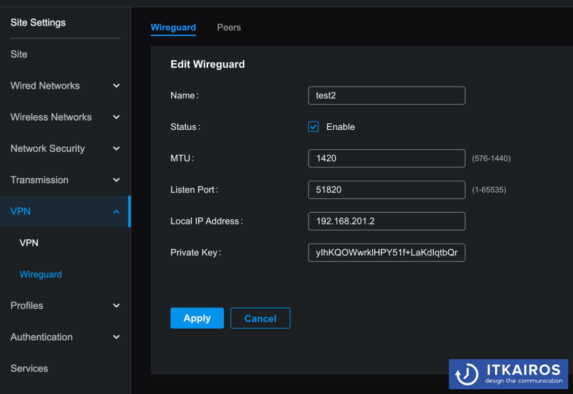Click the Site Settings sidebar title
Screen dimensions: 573x394
pyautogui.click(x=38, y=23)
